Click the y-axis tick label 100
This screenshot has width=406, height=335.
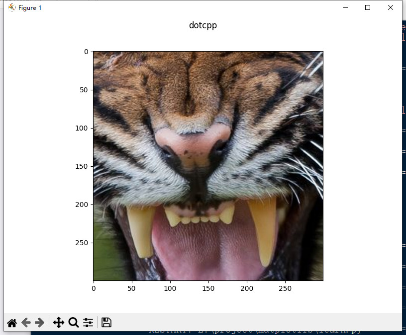point(81,128)
